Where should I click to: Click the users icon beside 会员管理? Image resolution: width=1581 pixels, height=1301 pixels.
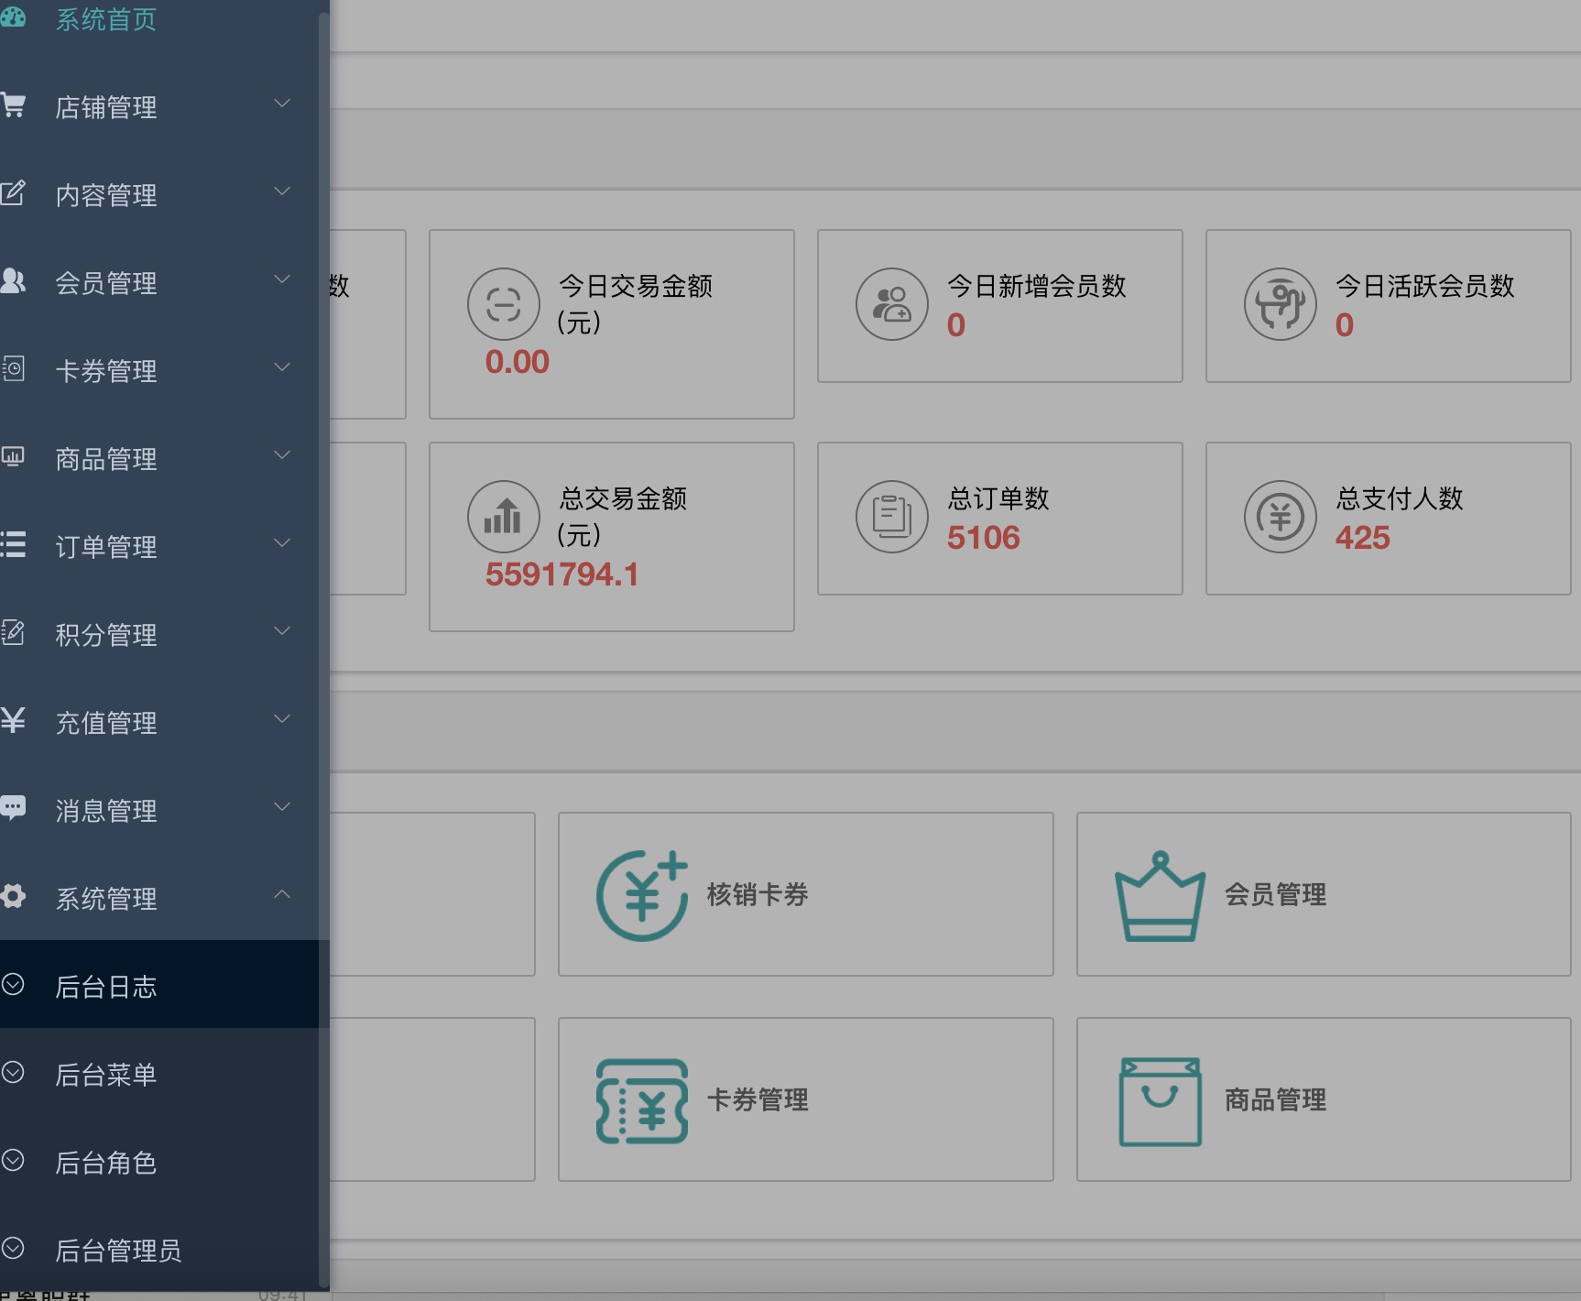click(13, 280)
